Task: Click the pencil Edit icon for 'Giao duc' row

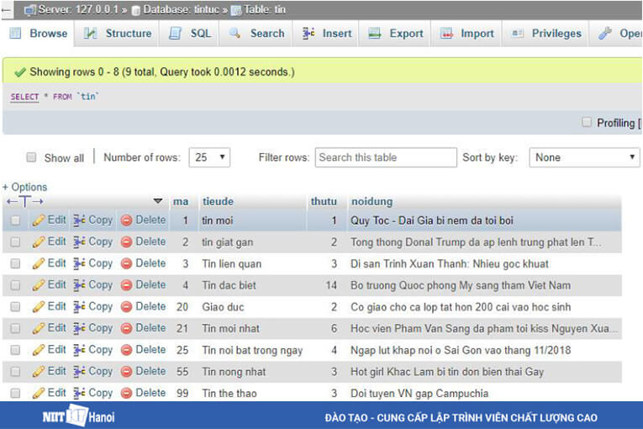Action: 39,307
